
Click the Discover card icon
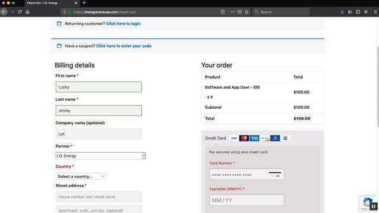[265, 138]
